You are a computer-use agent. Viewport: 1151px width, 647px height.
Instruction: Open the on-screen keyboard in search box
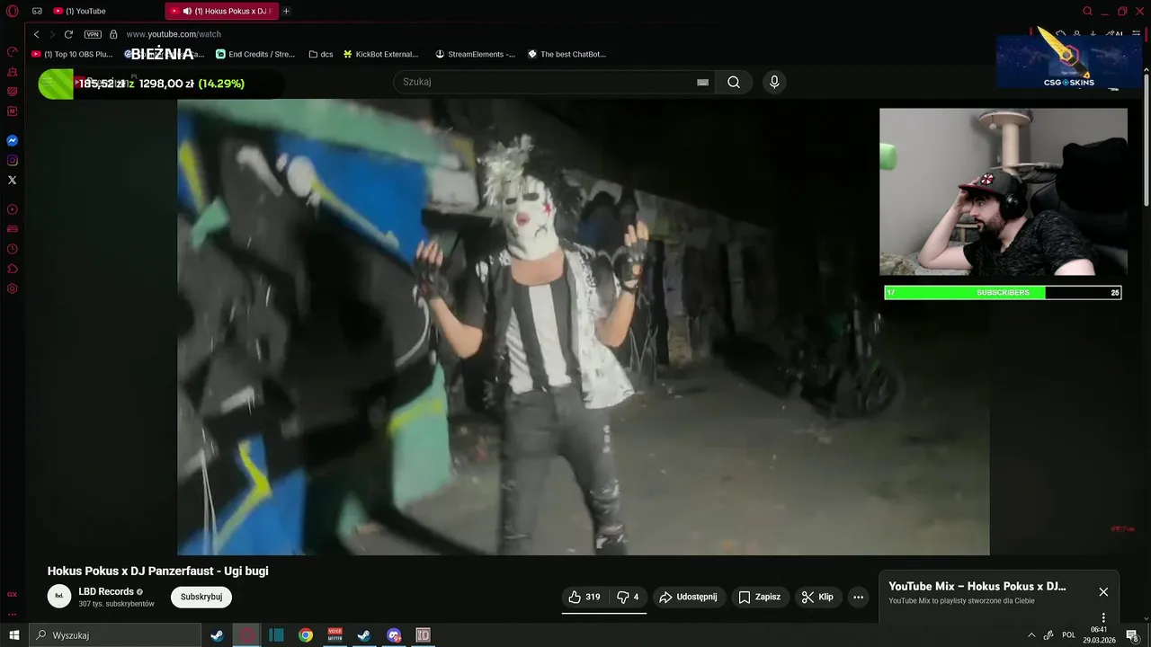(x=703, y=82)
